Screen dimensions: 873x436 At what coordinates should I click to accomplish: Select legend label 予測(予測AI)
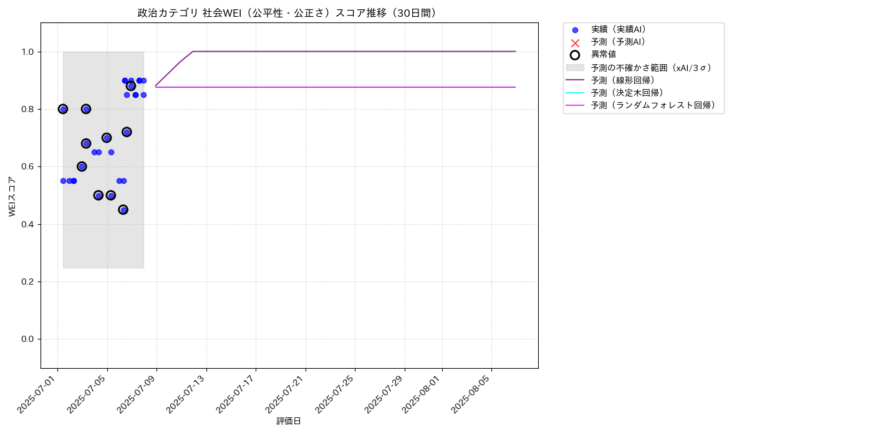tap(618, 42)
